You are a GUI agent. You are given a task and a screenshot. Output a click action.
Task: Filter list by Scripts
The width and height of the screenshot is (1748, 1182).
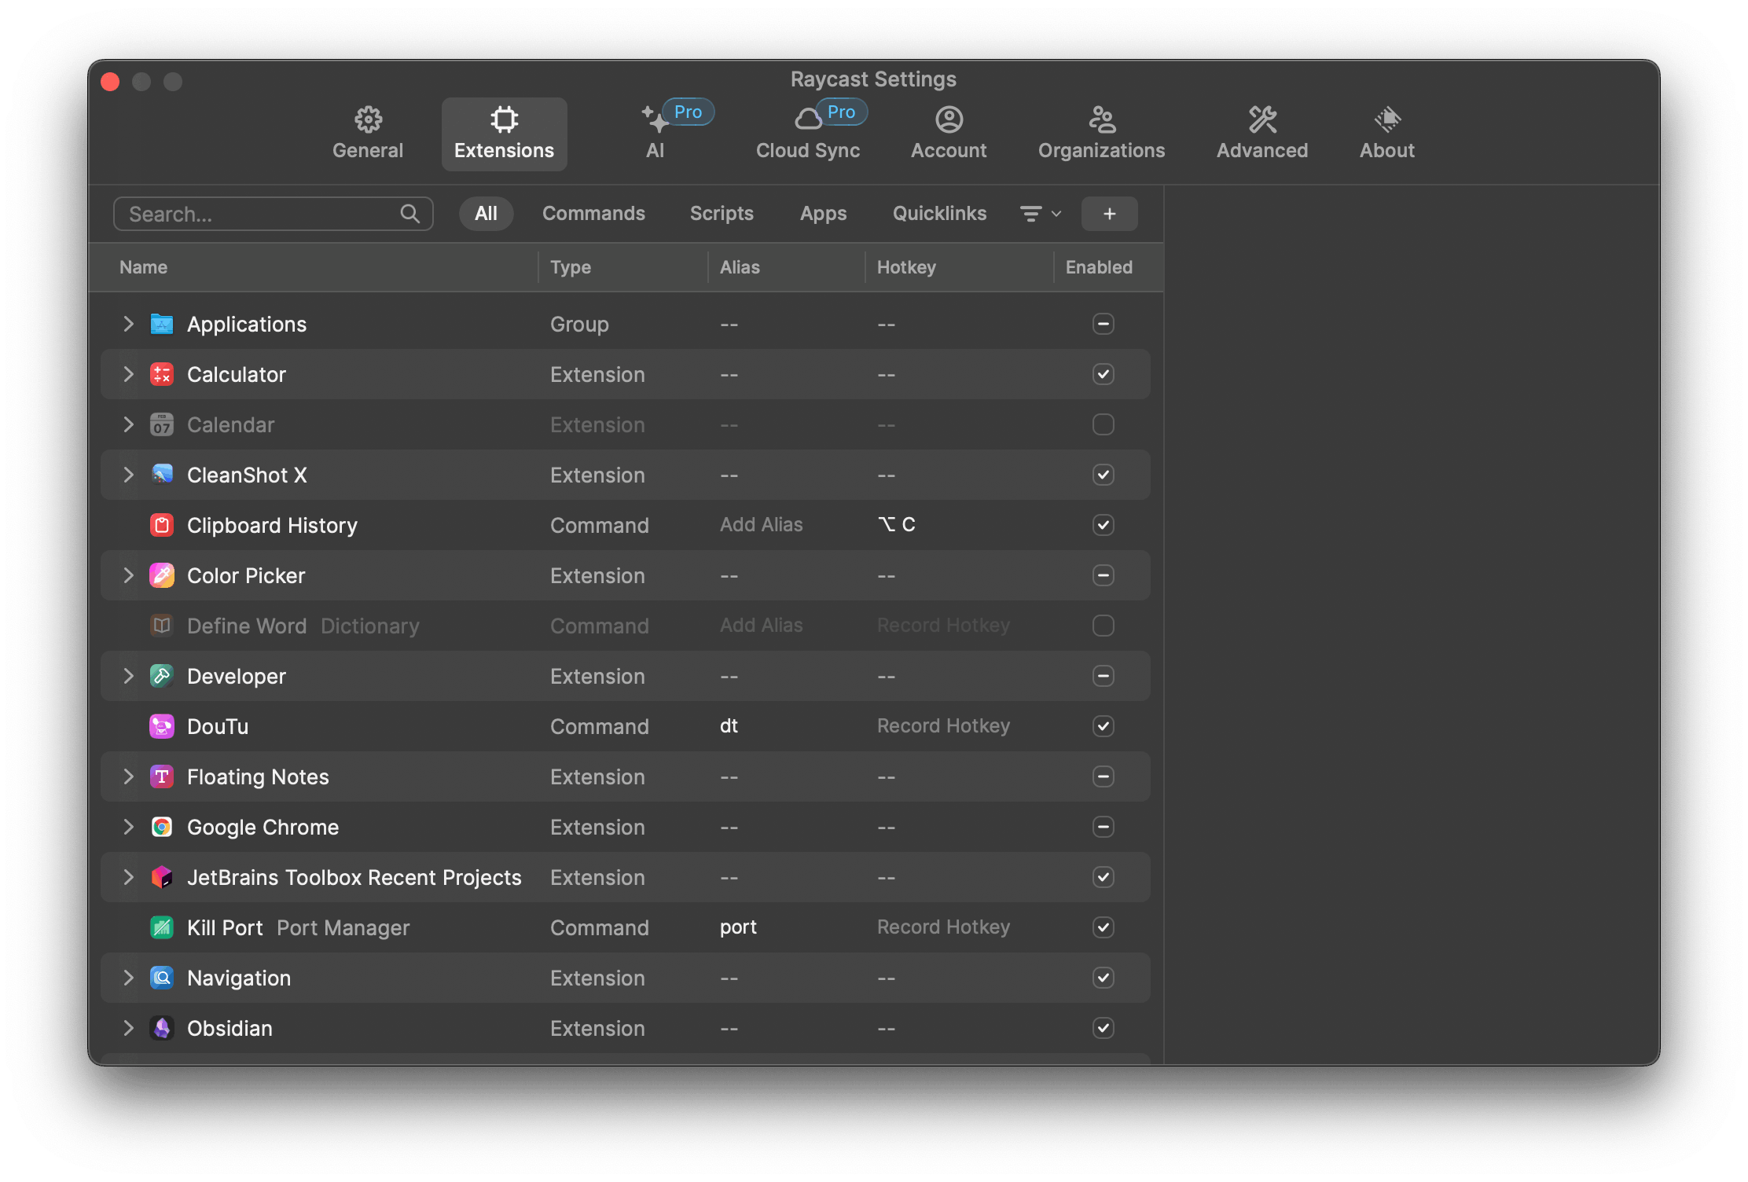[x=722, y=214]
